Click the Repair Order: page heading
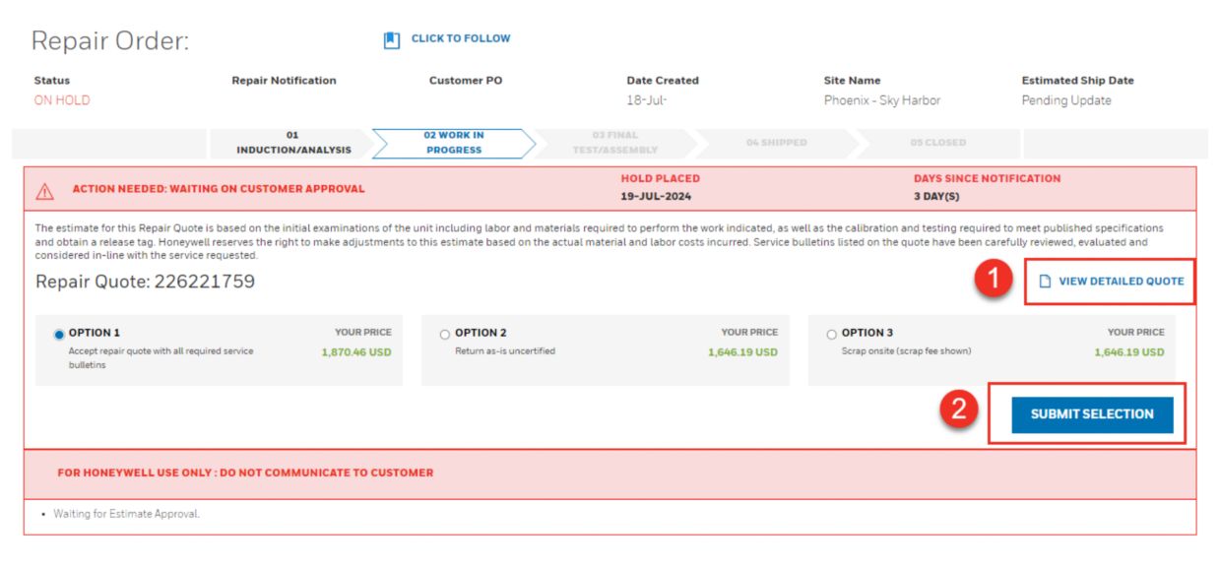This screenshot has width=1220, height=567. pos(110,41)
